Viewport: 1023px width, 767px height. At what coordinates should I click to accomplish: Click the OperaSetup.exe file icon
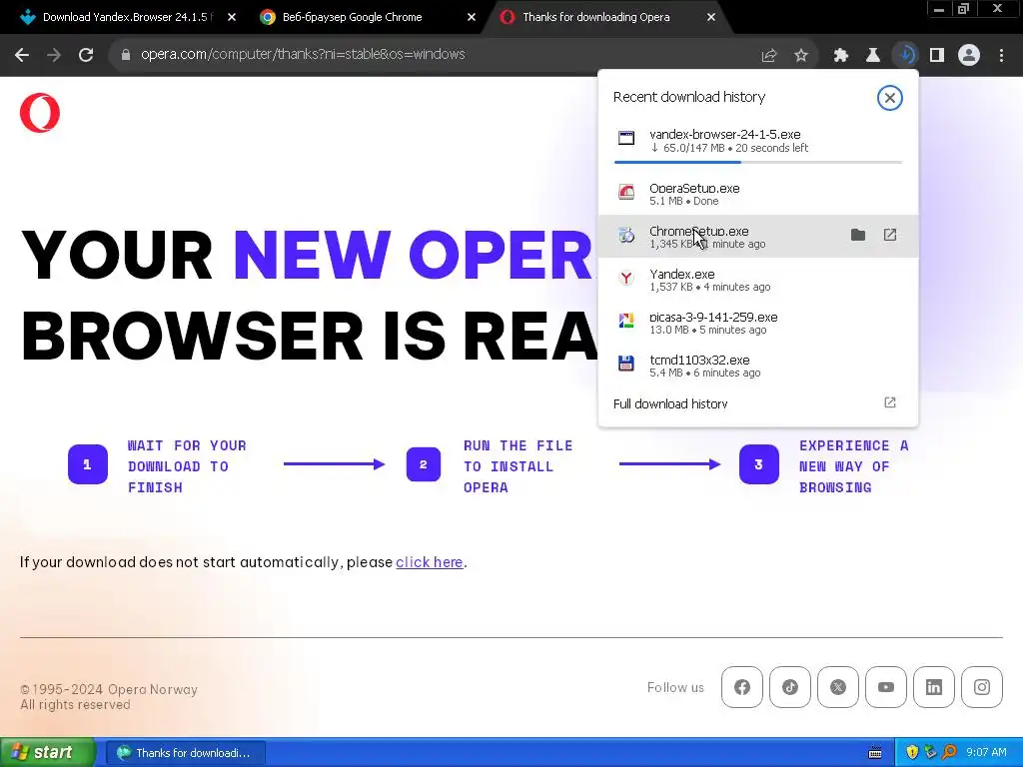click(626, 192)
